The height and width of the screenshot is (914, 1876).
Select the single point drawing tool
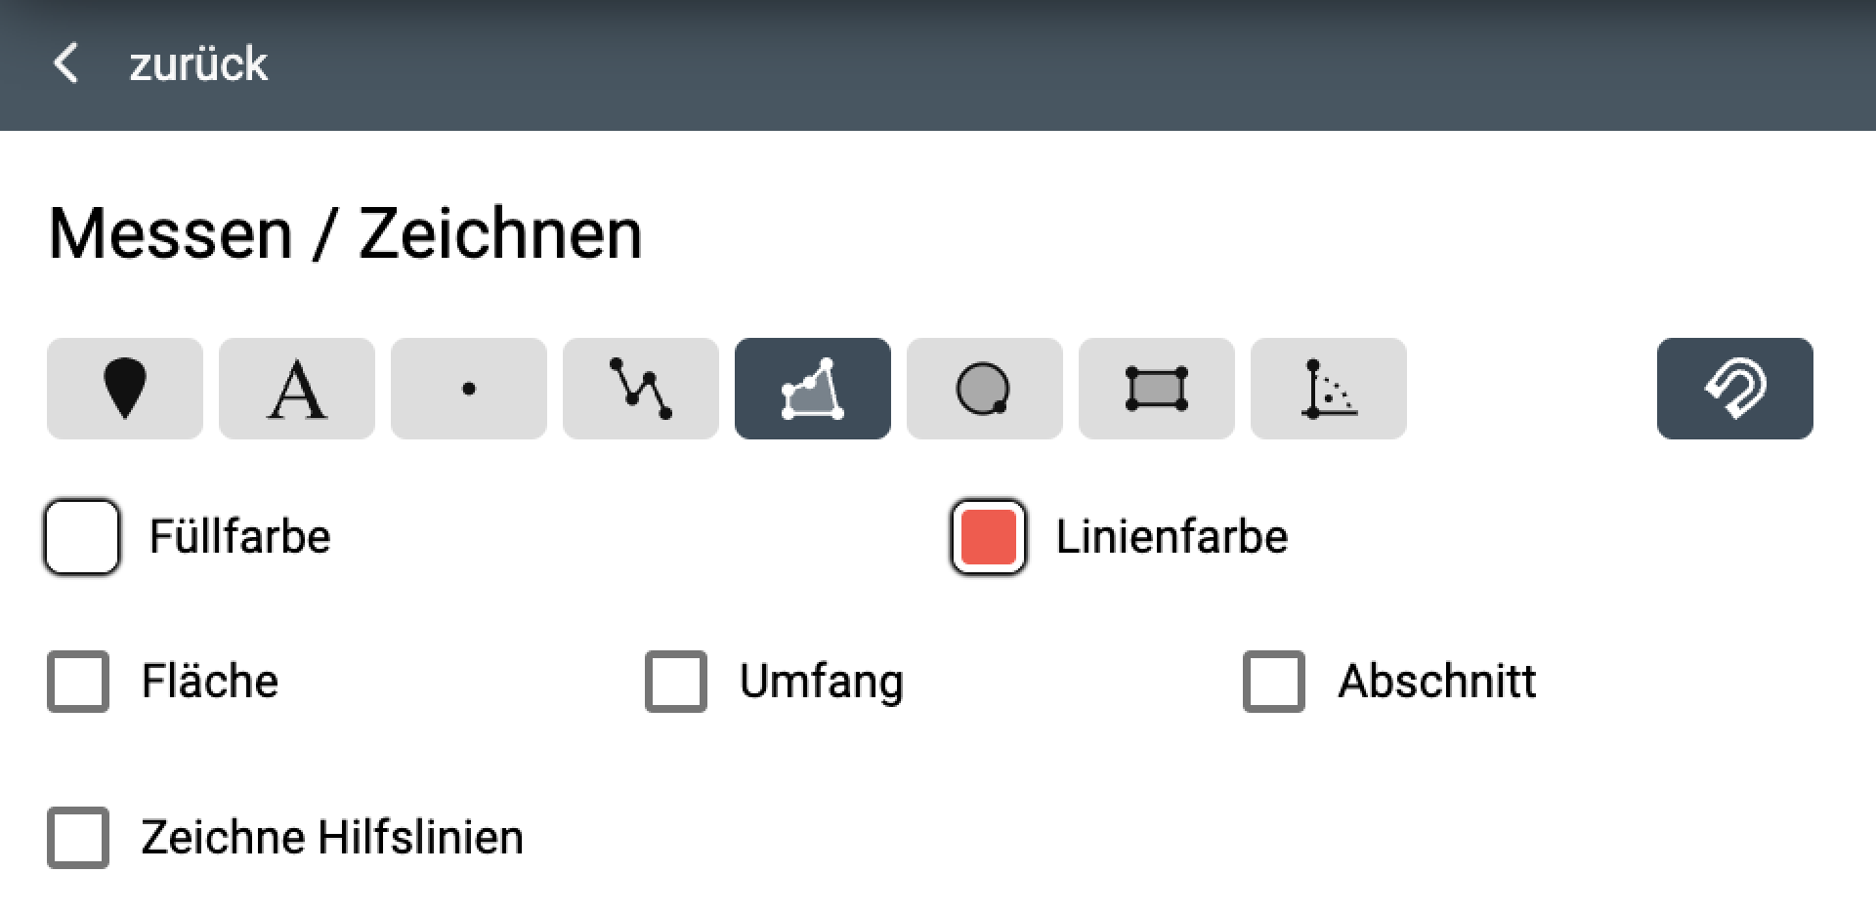click(x=469, y=389)
